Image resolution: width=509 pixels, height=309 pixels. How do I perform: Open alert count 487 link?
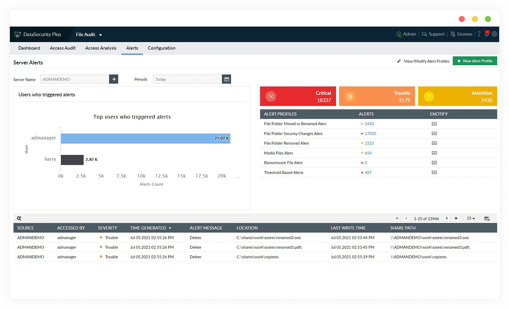click(368, 172)
